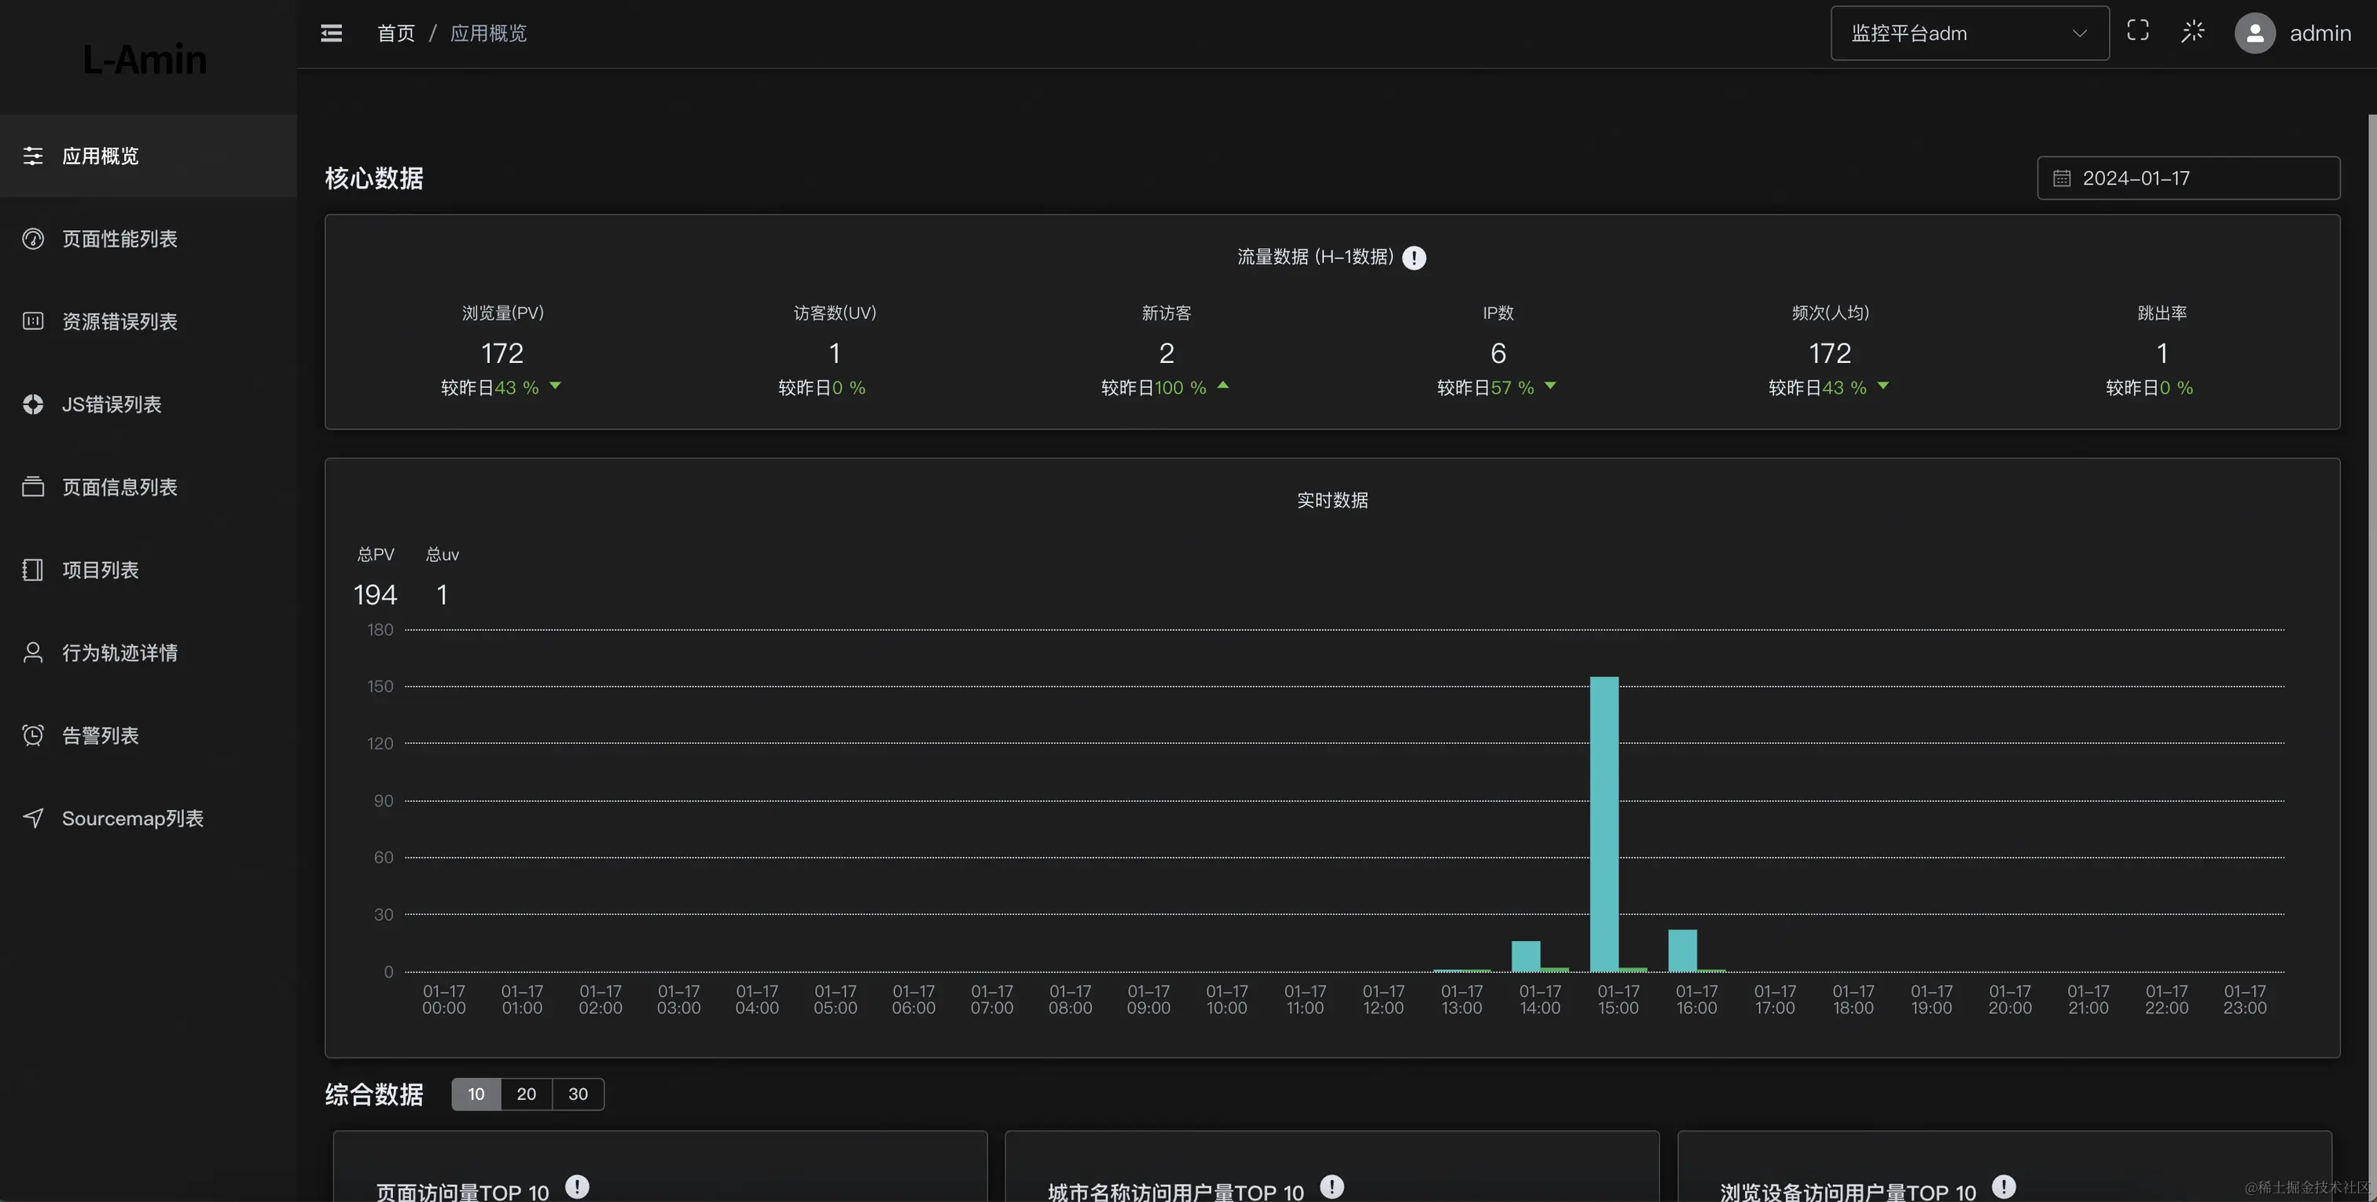Screen dimensions: 2377x1202
Task: Select the 10 option for 综合数据
Action: coord(476,1094)
